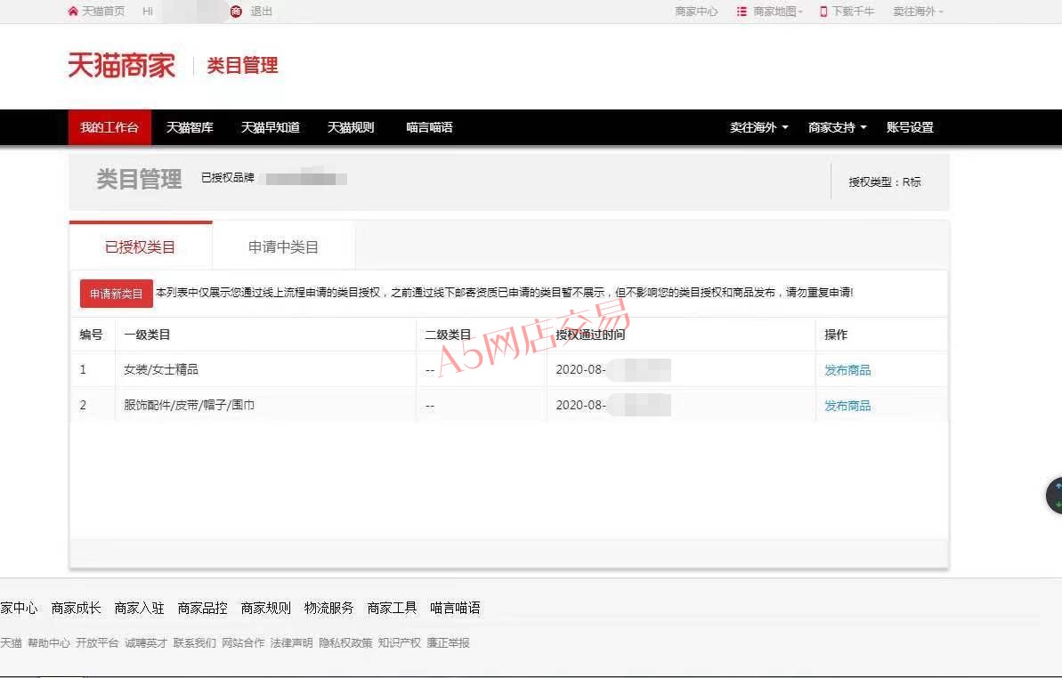
Task: Click the Tmall home house icon
Action: (73, 11)
